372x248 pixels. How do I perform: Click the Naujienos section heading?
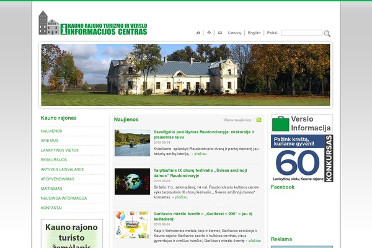[x=126, y=120]
